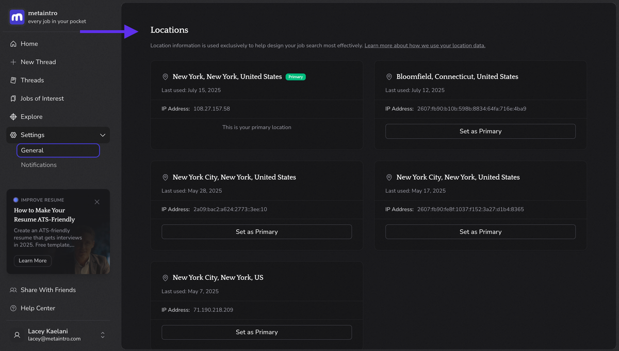The height and width of the screenshot is (351, 619).
Task: Select the General settings item
Action: pos(58,150)
